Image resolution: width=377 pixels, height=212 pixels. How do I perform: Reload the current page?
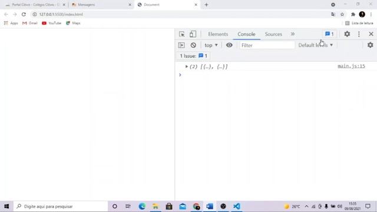point(24,14)
